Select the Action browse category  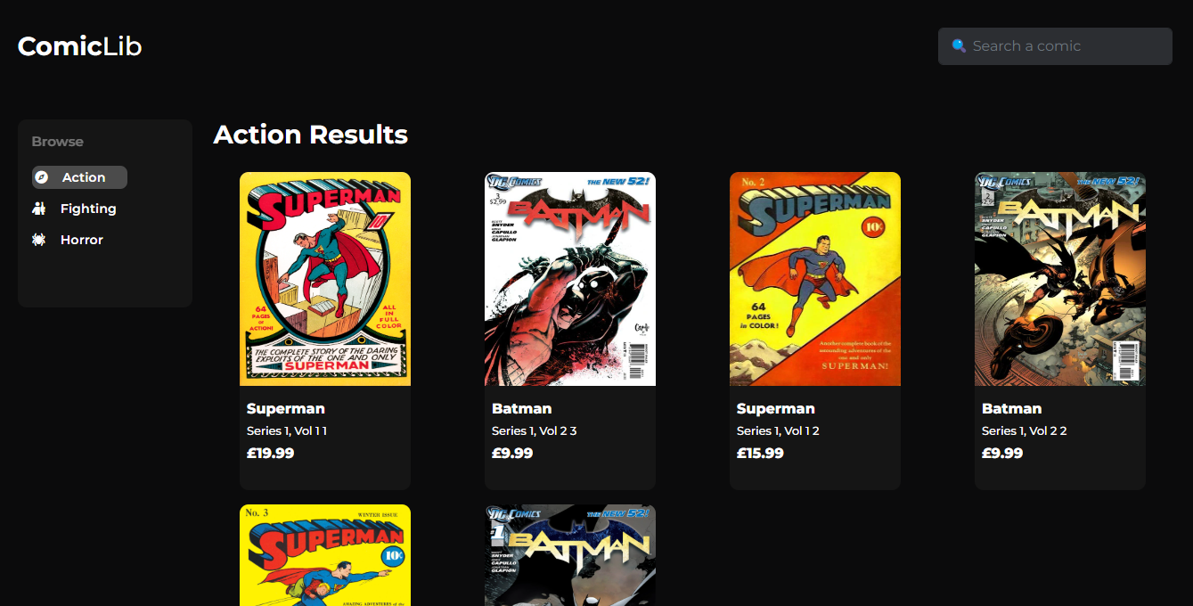point(79,177)
